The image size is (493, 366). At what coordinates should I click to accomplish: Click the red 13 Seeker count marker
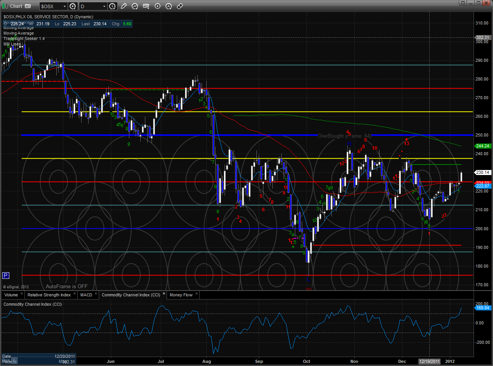[406, 144]
